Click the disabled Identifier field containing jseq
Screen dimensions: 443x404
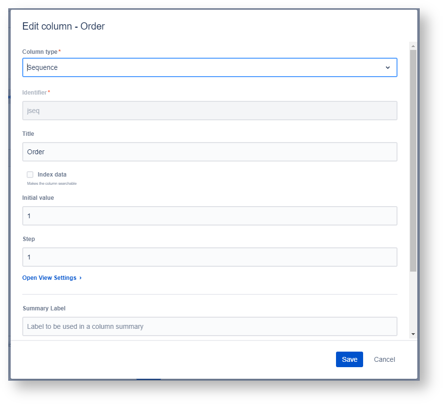(209, 111)
